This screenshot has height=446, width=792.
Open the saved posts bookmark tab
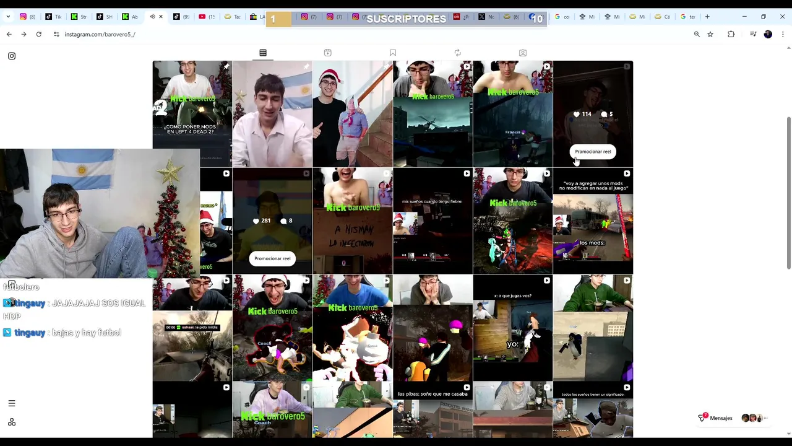click(393, 53)
